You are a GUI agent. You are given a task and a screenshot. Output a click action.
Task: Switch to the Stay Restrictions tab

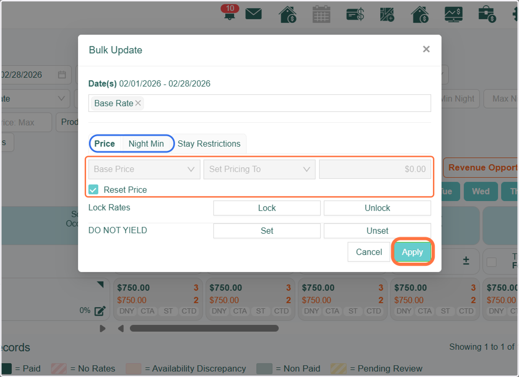pos(209,144)
